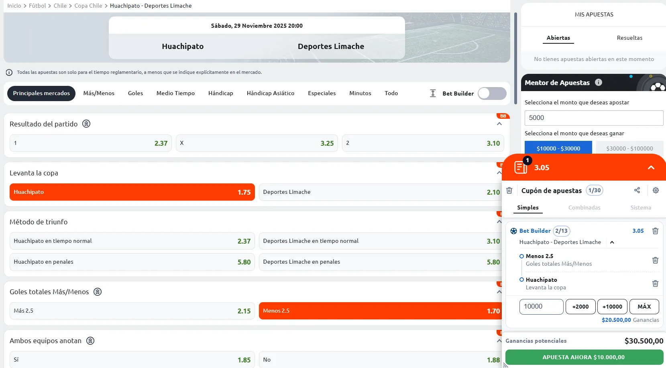Collapse Huachipato - Deportes Limache selections list
This screenshot has height=368, width=666.
tap(612, 242)
